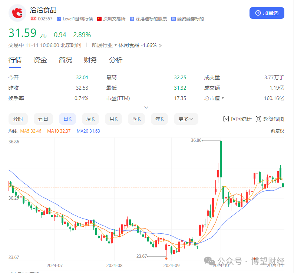
Task: Open 更多 periods dropdown
Action: tap(186, 119)
